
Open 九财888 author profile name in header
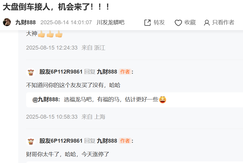coord(26,22)
